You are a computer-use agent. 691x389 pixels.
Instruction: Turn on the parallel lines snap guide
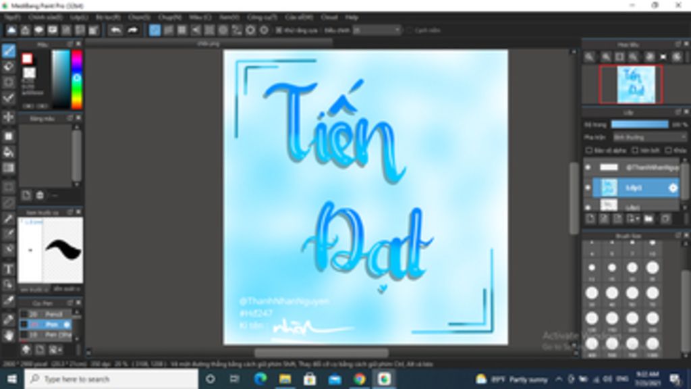[168, 30]
